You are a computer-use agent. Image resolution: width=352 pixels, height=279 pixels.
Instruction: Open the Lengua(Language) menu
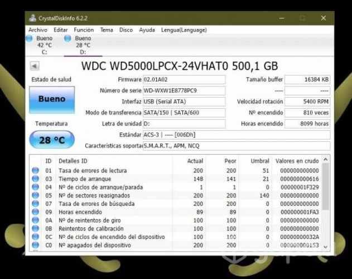(184, 30)
